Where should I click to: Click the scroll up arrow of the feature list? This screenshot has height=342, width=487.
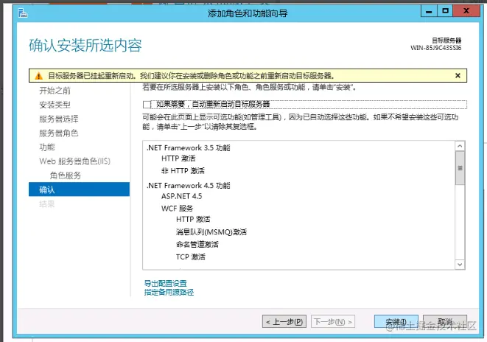point(460,146)
